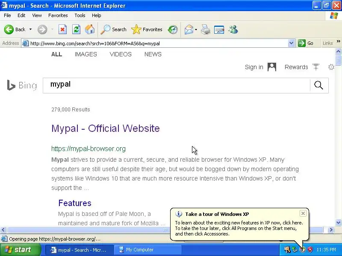Open the Messenger people icon
Viewport: 342px width, 256px height.
click(233, 29)
